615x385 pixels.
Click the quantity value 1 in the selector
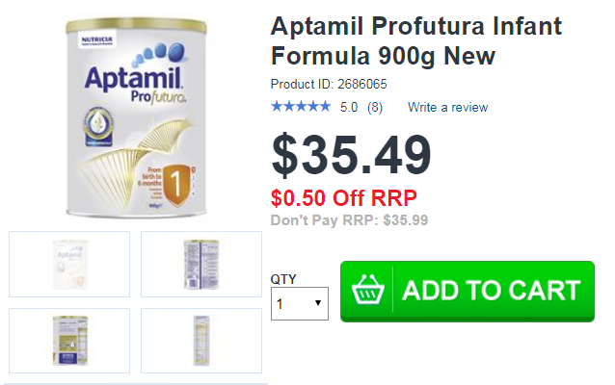tap(280, 304)
